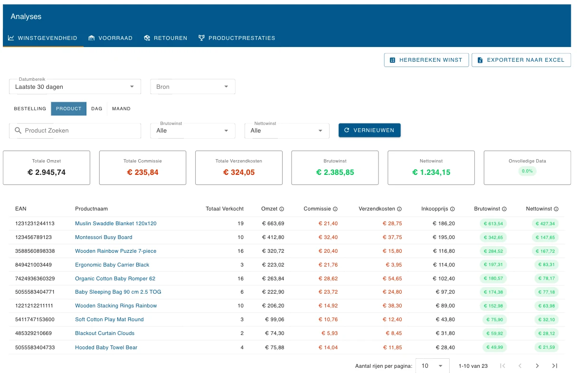Open the Datumbereik dropdown
This screenshot has height=373, width=577.
pyautogui.click(x=75, y=86)
